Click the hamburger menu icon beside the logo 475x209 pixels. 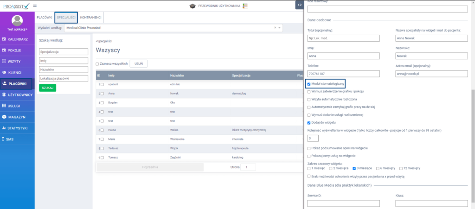35,6
